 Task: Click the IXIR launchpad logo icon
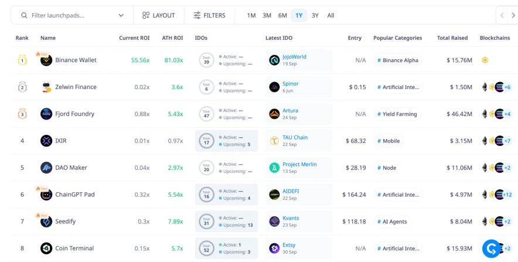click(x=46, y=141)
